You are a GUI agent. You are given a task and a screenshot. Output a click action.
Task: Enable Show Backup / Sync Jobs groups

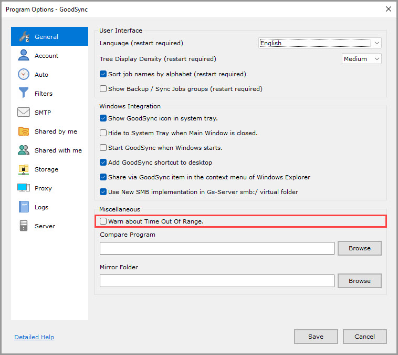tap(103, 89)
